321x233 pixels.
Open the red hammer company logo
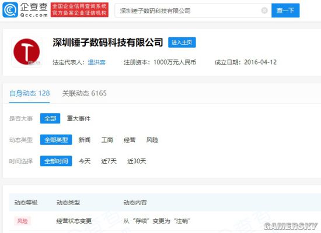(x=27, y=52)
